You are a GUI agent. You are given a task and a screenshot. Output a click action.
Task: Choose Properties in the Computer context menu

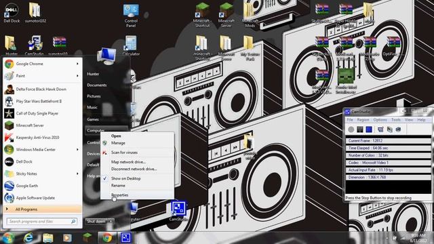point(137,195)
